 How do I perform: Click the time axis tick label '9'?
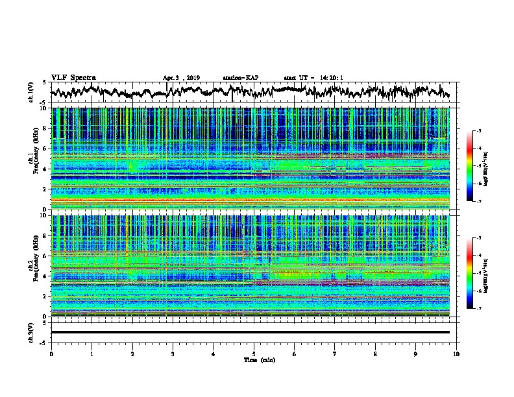tap(415, 354)
